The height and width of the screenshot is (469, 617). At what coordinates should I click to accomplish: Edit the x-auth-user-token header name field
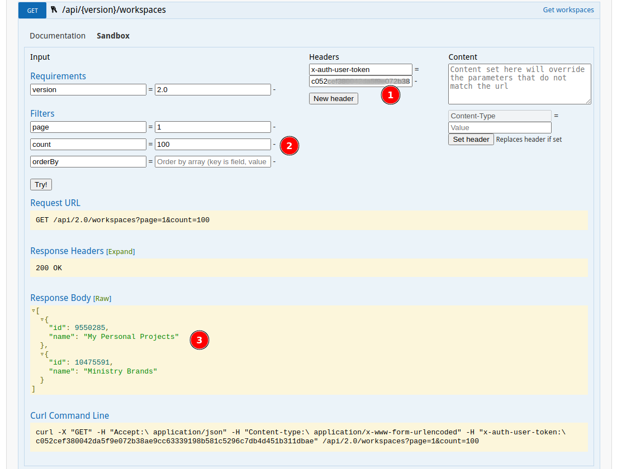pos(360,70)
